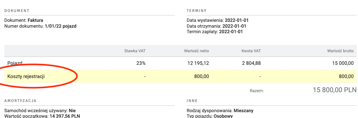Click the Kwota VAT column header
Viewport: 358px width, 118px height.
(x=251, y=51)
